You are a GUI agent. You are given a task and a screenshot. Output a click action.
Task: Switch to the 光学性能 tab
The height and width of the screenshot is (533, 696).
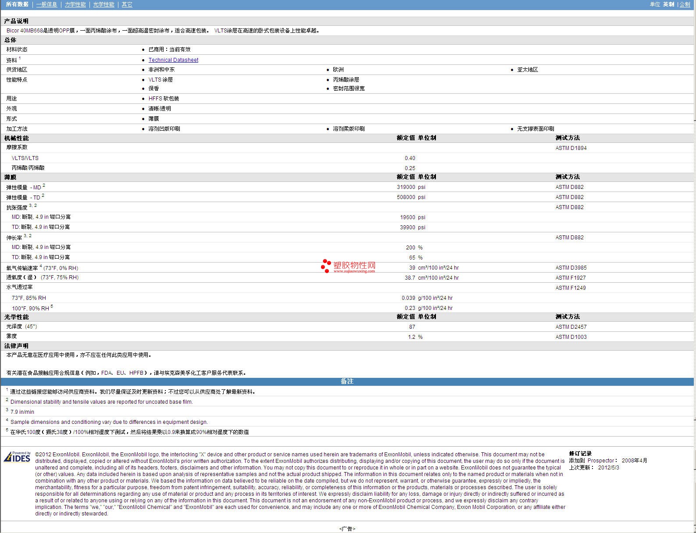(x=104, y=4)
